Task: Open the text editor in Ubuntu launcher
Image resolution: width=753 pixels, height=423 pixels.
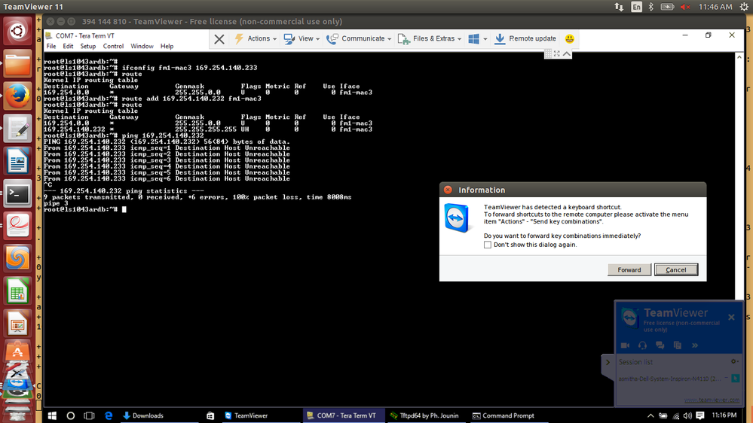Action: point(18,129)
